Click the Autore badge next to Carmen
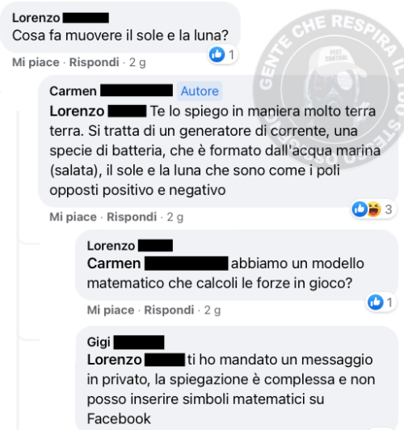The width and height of the screenshot is (404, 430). [200, 91]
